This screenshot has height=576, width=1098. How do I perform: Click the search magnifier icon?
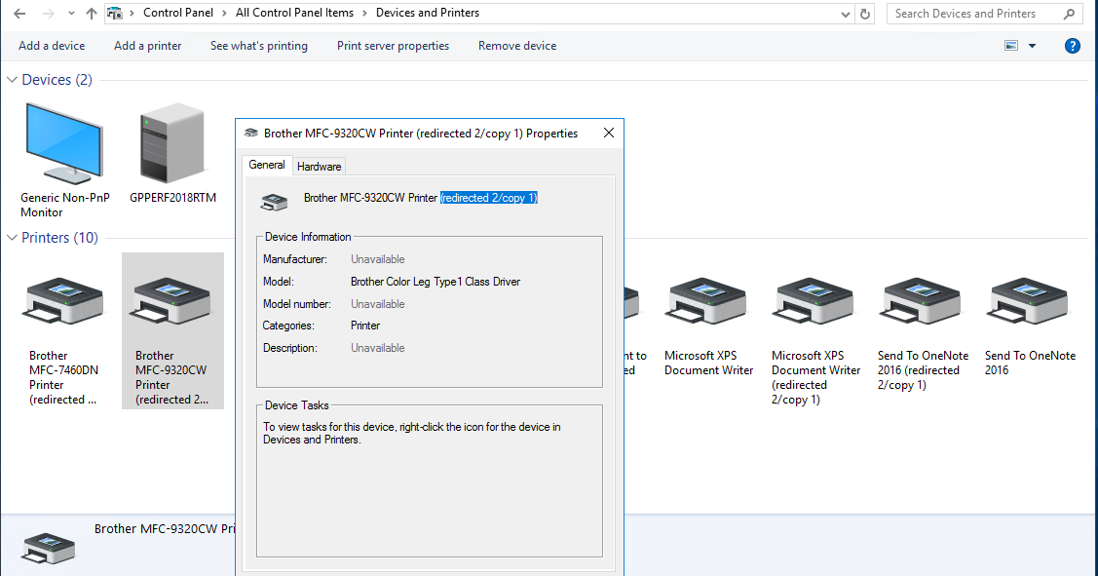pos(1070,14)
